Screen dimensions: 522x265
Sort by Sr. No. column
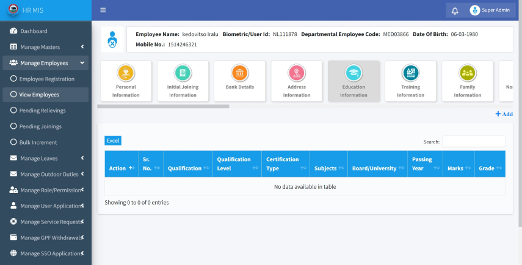151,164
